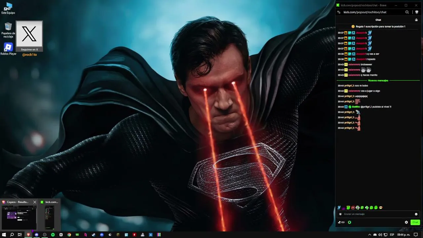Viewport: 423px width, 238px height.
Task: Open Brave site settings icon in address bar
Action: click(339, 12)
